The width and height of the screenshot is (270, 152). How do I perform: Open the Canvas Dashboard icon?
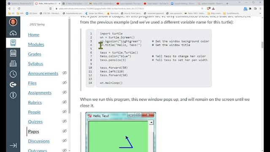pos(13,33)
